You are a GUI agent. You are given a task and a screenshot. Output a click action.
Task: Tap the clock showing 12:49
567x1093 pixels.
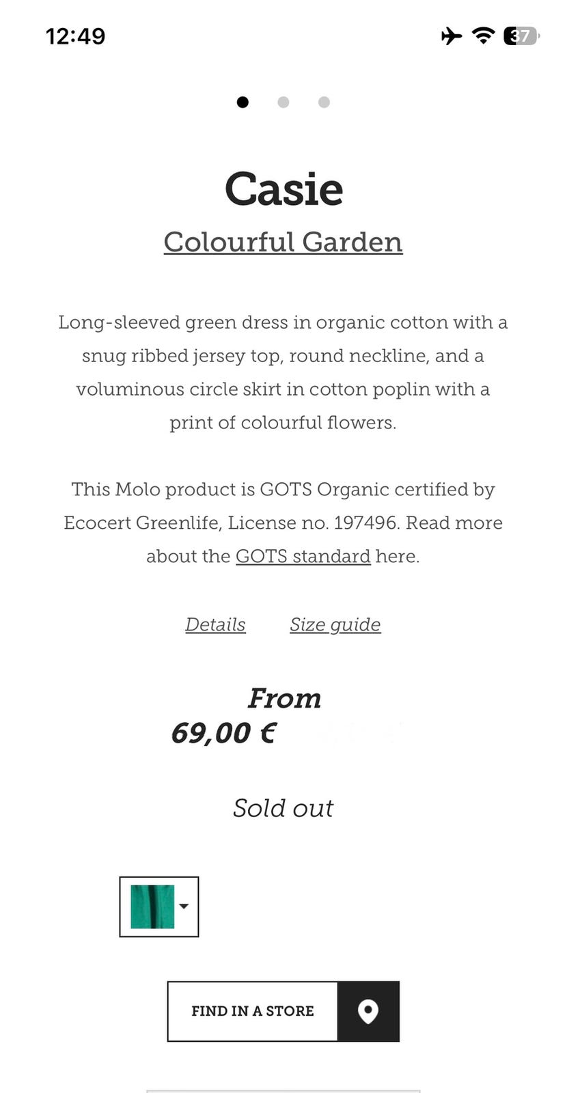[75, 36]
